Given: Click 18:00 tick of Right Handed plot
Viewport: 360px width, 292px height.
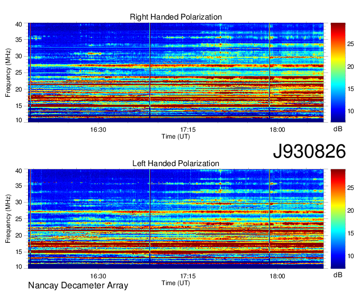Looking at the screenshot, I should 277,130.
